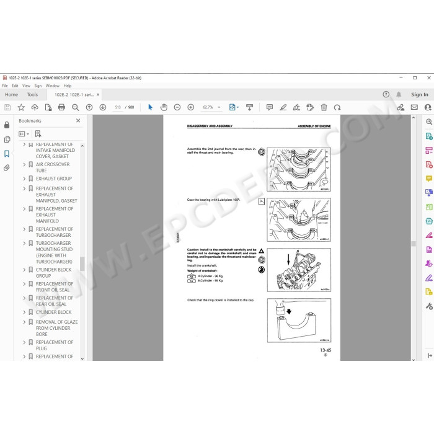Click the Send by email envelope icon
Viewport: 434px width, 434px height.
tap(414, 107)
